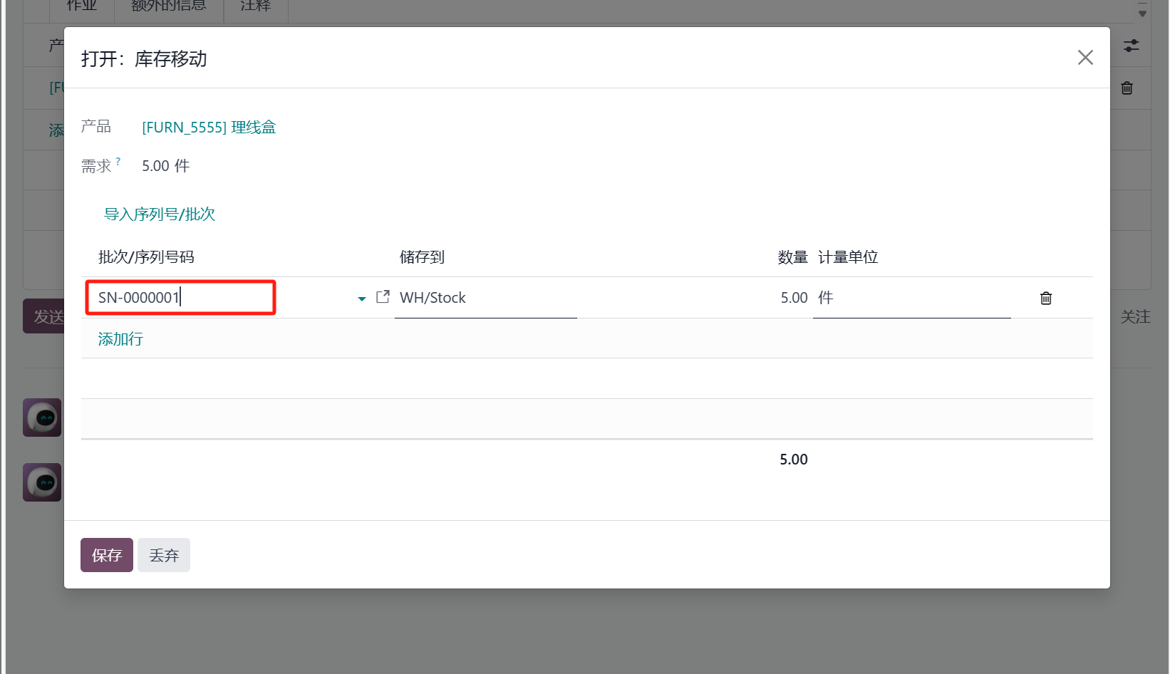
Task: Click the upper OdooBot avatar in background
Action: (42, 418)
